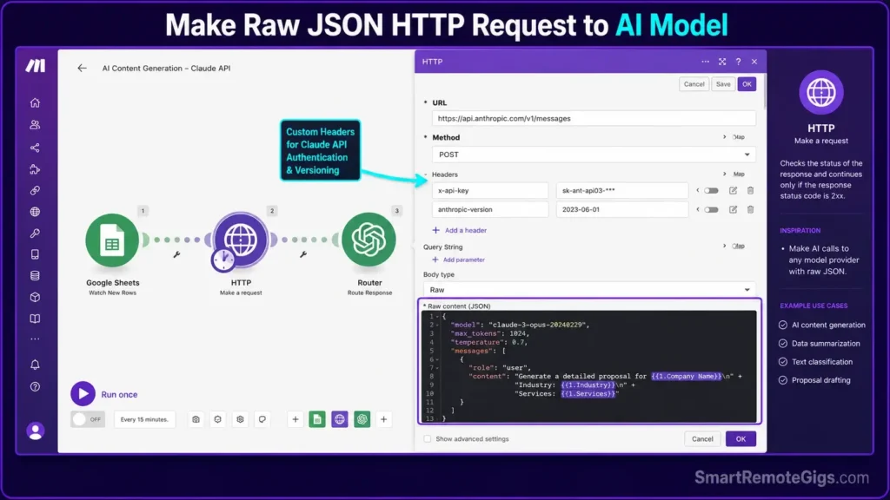Screen dimensions: 890x500
Task: Click the URL input field
Action: point(594,118)
